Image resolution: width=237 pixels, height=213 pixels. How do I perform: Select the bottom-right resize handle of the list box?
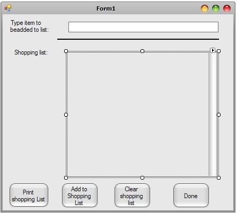218,177
